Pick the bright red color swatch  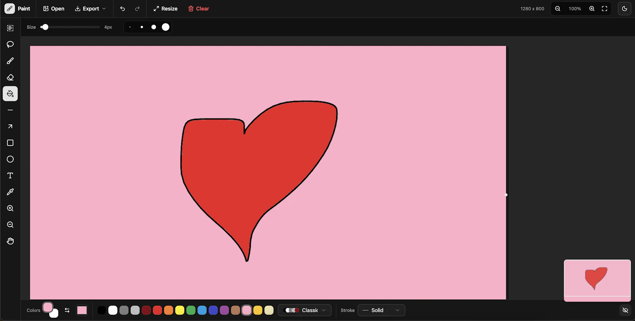[x=158, y=310]
